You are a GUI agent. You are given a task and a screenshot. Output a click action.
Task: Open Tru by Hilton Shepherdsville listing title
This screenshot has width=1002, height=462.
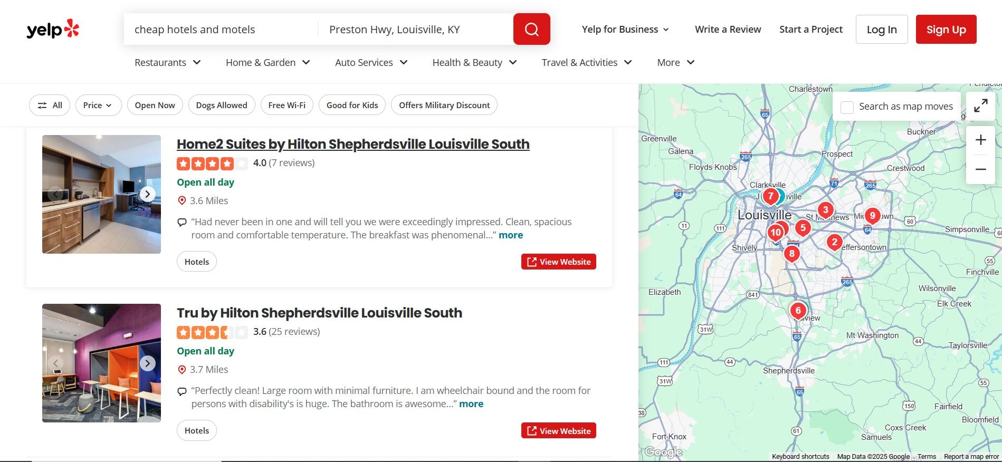point(319,313)
